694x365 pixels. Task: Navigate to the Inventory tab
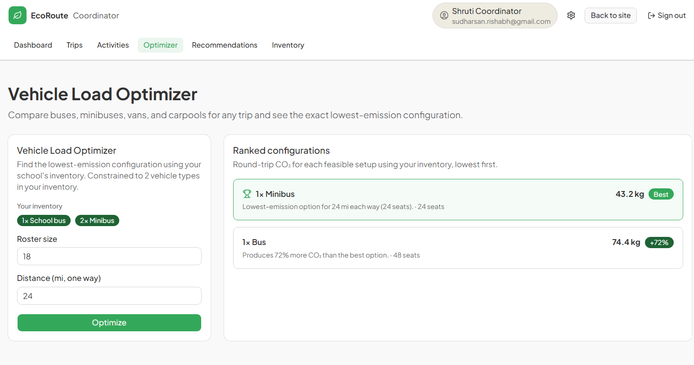pos(288,45)
